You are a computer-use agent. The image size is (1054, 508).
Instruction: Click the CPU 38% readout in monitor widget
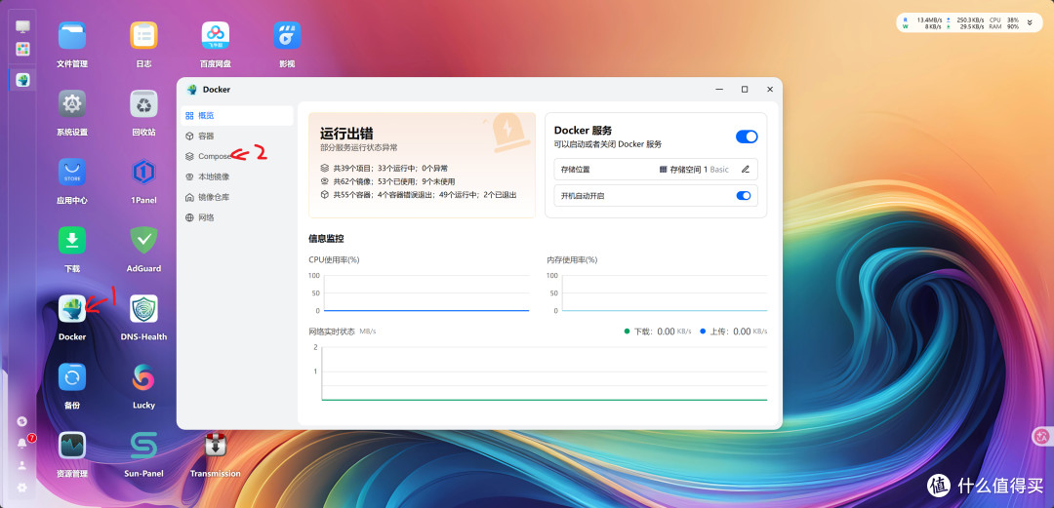tap(1004, 20)
